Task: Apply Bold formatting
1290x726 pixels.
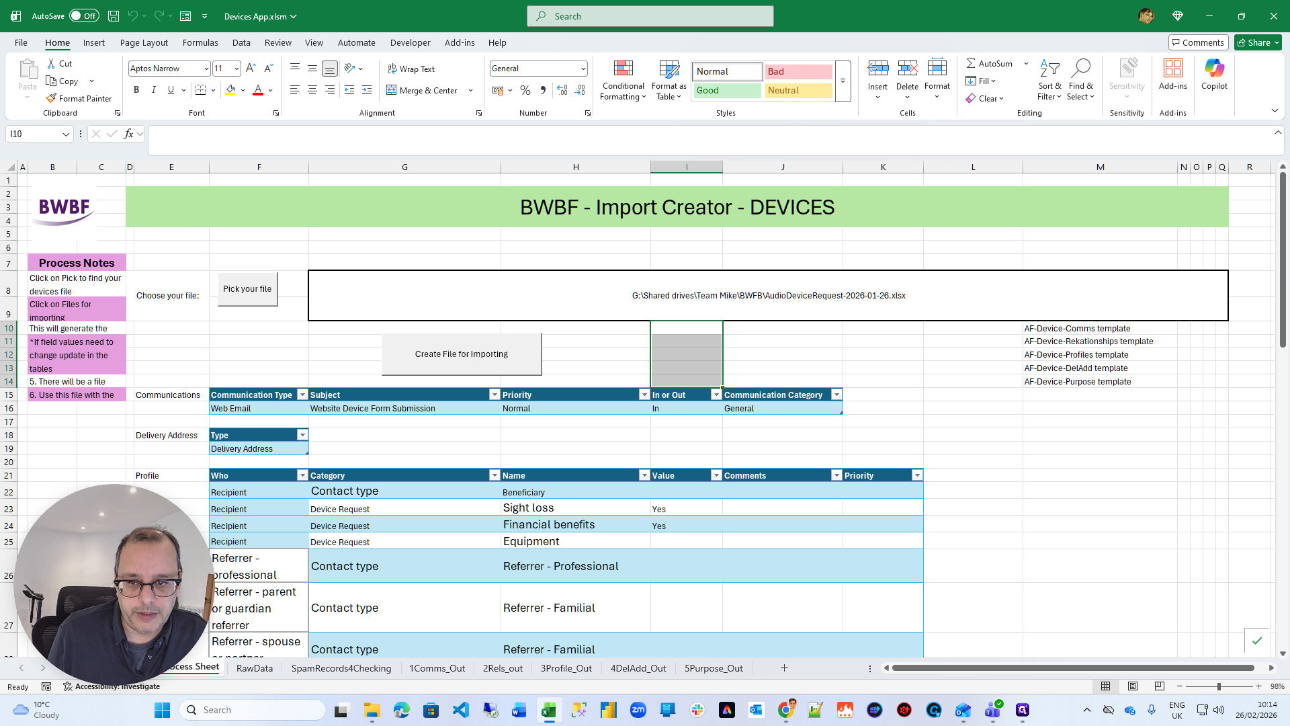Action: (136, 90)
